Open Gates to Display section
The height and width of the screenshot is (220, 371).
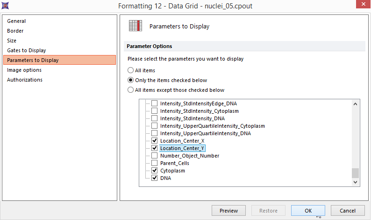(x=27, y=50)
